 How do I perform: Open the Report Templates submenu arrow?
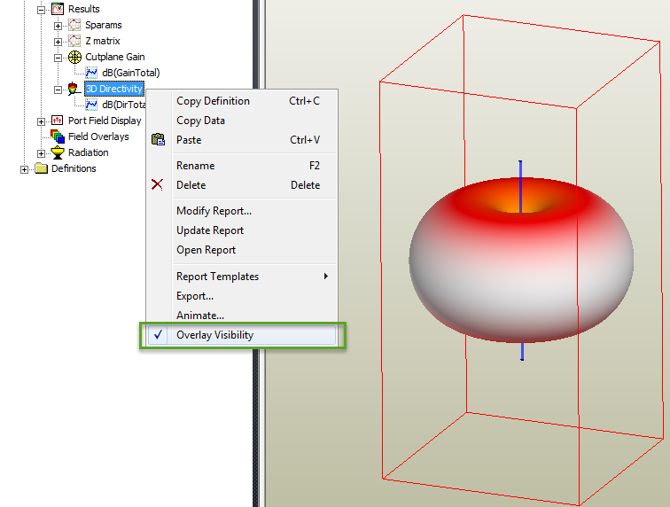coord(326,277)
